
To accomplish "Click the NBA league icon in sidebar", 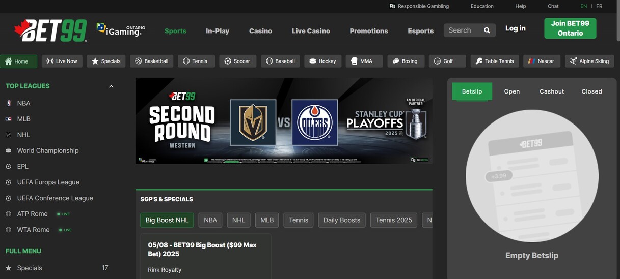I will click(8, 103).
